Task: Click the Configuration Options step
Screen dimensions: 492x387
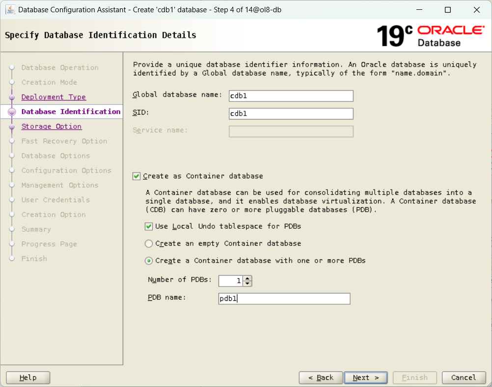Action: [x=66, y=170]
